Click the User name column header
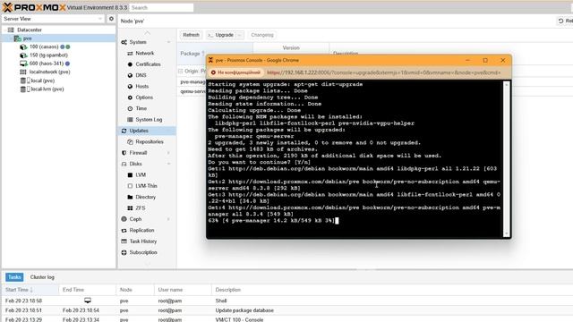 pos(183,290)
